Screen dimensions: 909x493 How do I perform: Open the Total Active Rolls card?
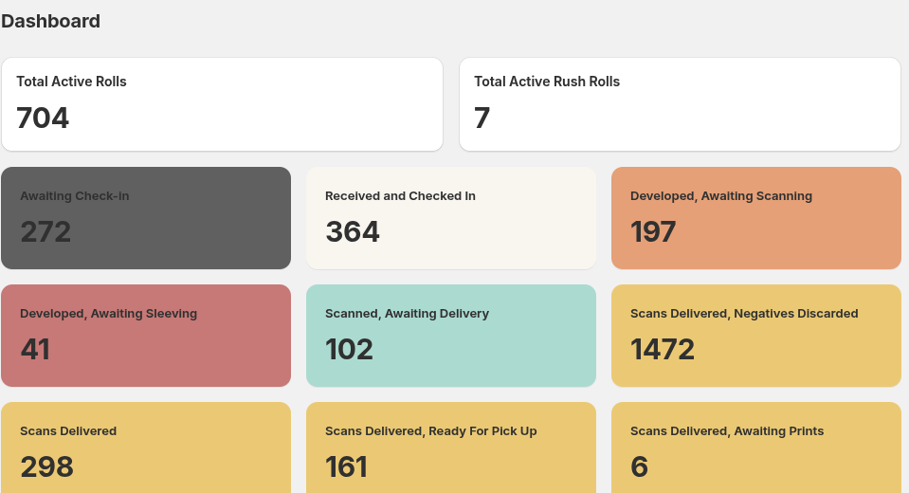222,104
